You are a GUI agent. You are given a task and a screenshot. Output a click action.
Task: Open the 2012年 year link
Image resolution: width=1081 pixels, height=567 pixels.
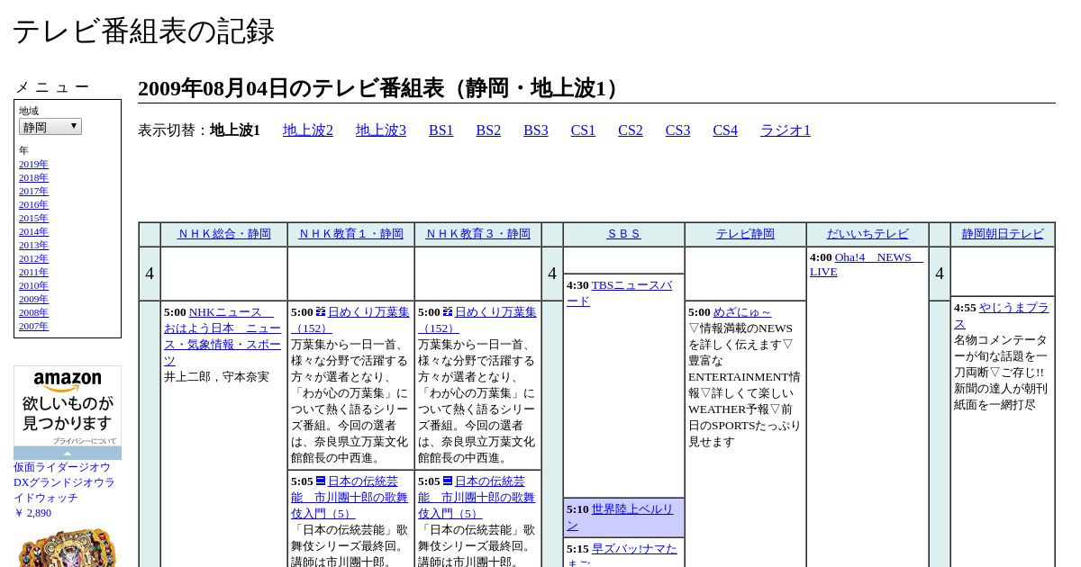[33, 259]
